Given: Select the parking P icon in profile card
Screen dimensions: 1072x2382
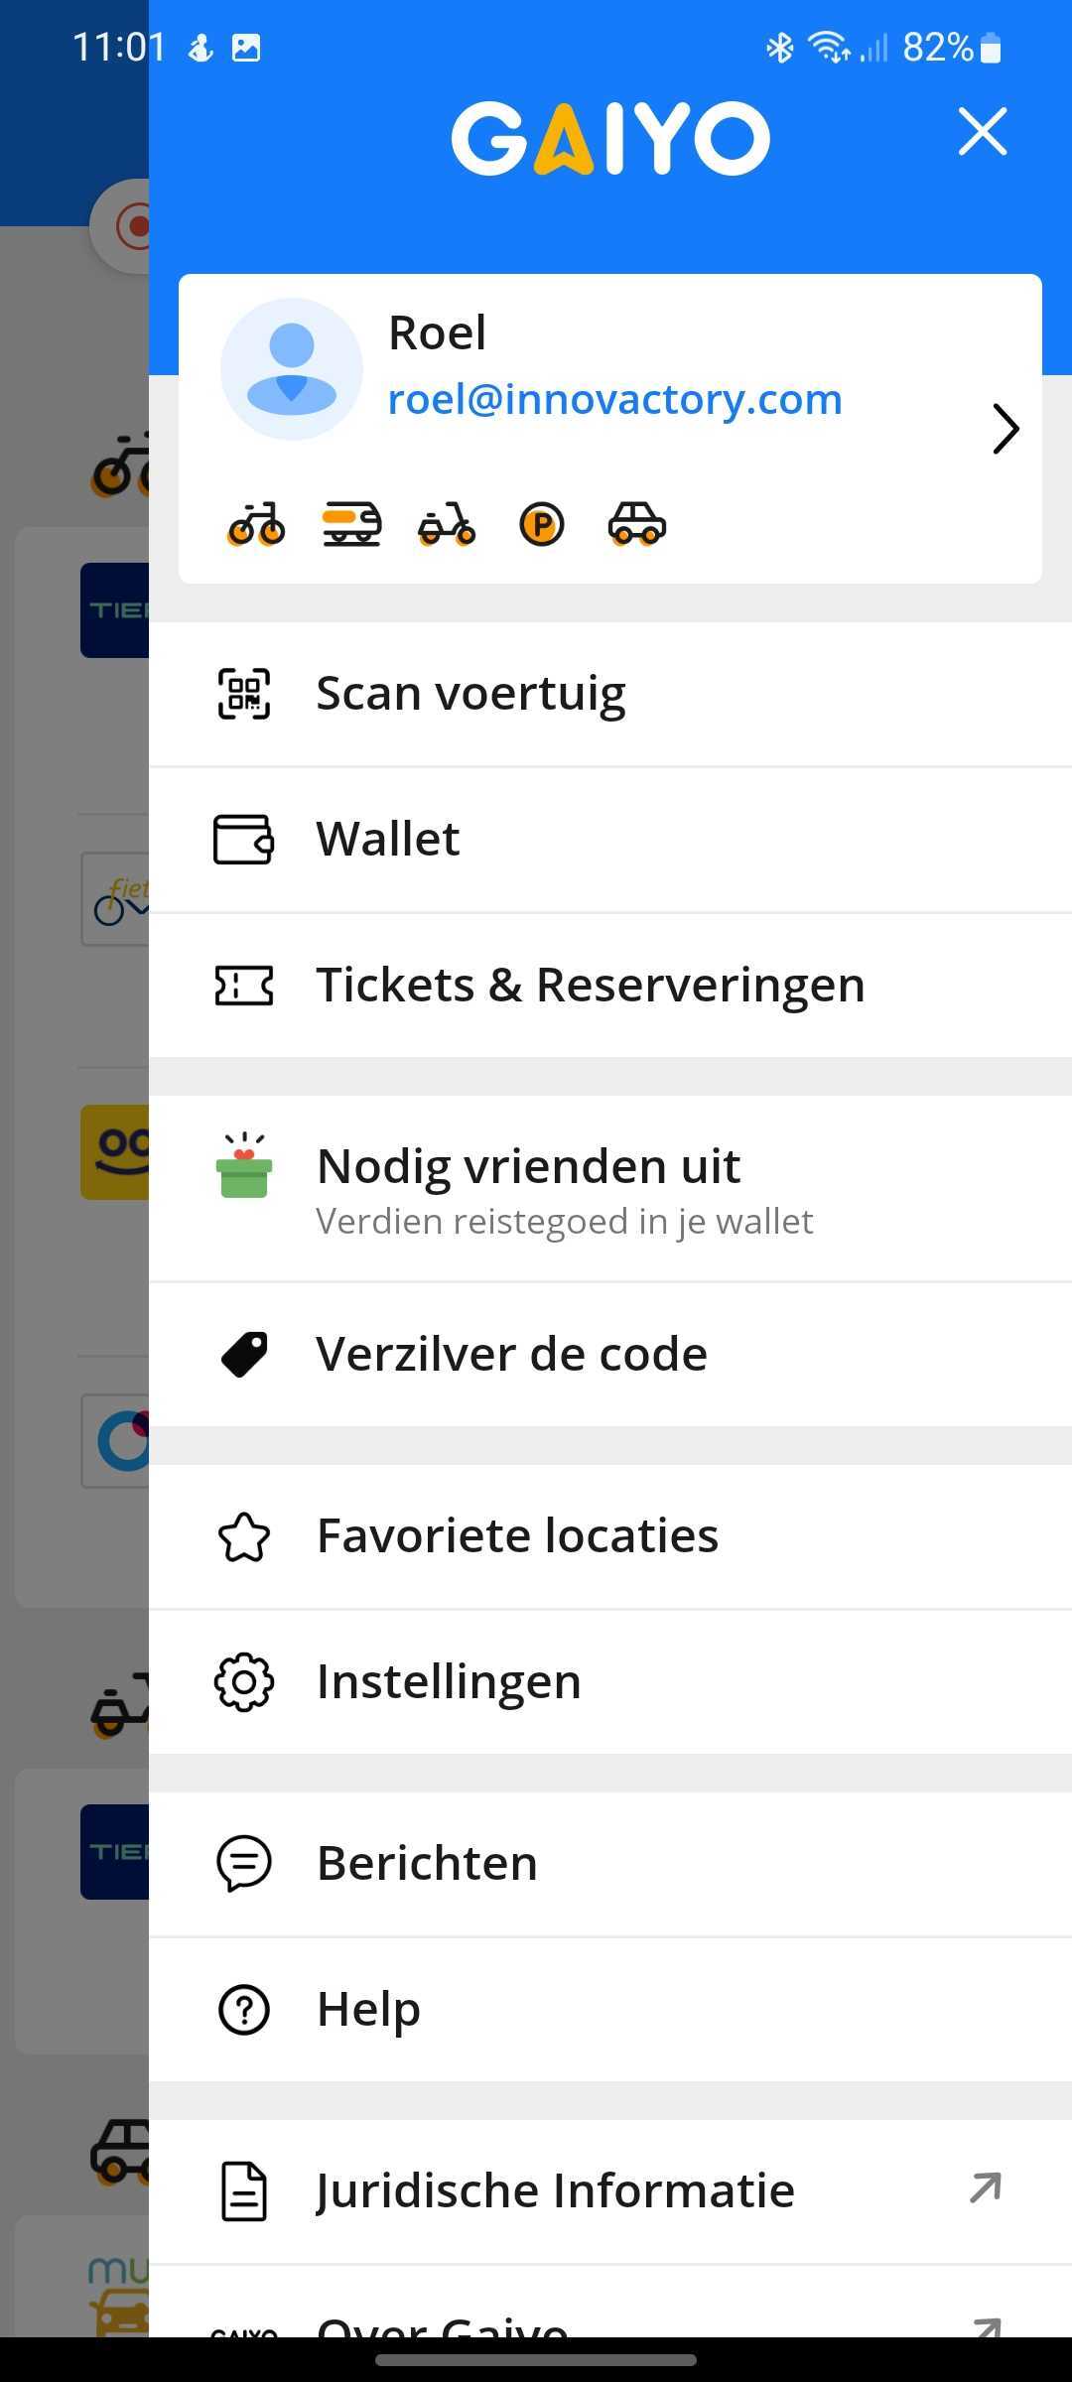Looking at the screenshot, I should (x=542, y=524).
